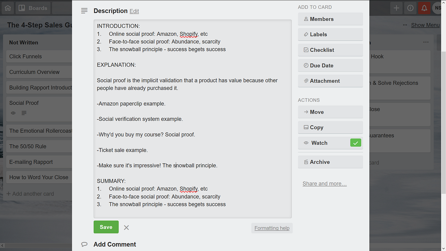Cancel editing with the X icon

(x=126, y=228)
